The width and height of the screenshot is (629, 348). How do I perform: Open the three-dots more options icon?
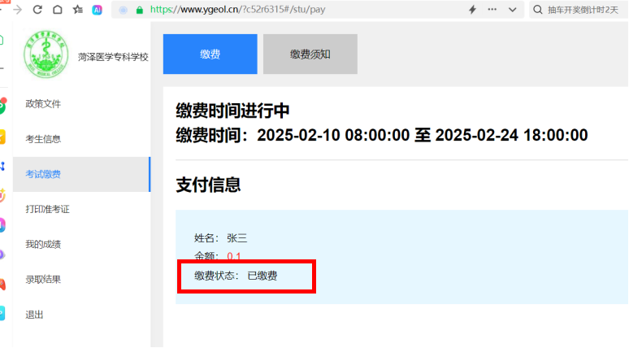click(x=492, y=10)
